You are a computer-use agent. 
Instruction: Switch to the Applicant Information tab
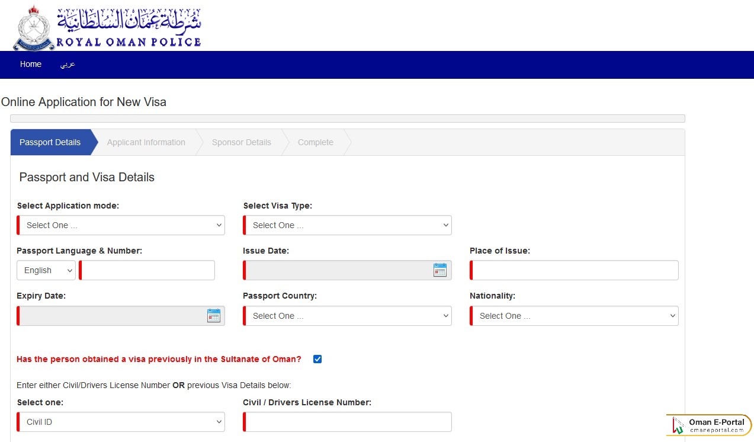(146, 142)
